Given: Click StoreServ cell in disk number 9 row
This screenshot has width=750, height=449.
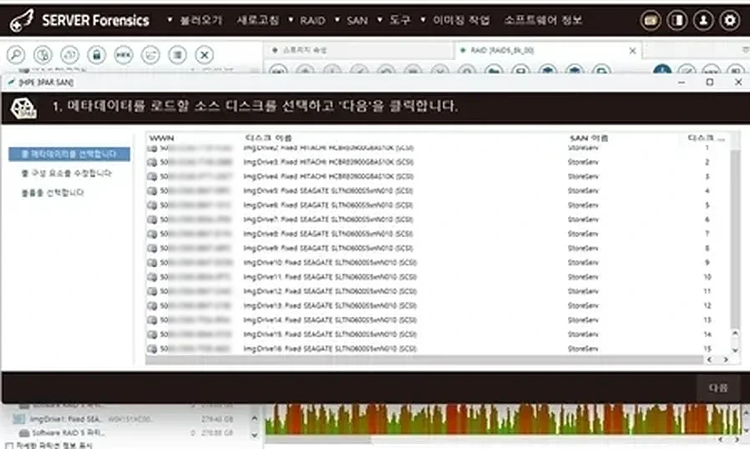Looking at the screenshot, I should pyautogui.click(x=583, y=263).
